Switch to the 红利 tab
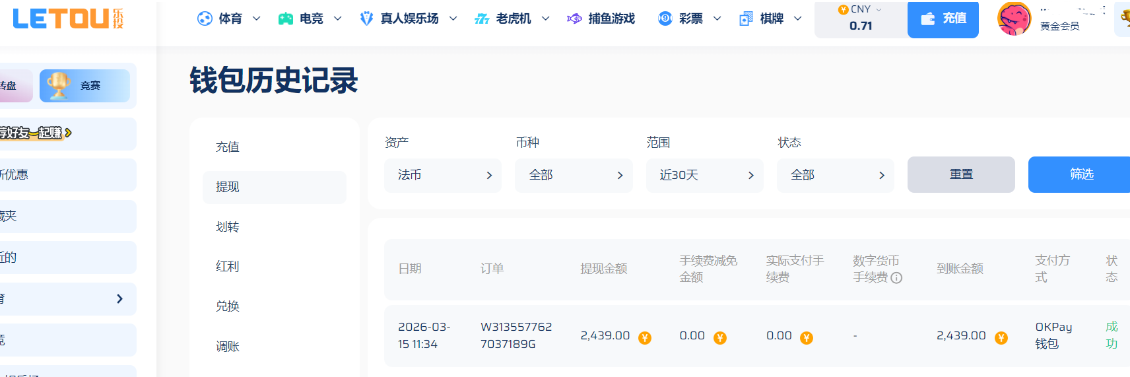The image size is (1130, 377). (x=228, y=267)
